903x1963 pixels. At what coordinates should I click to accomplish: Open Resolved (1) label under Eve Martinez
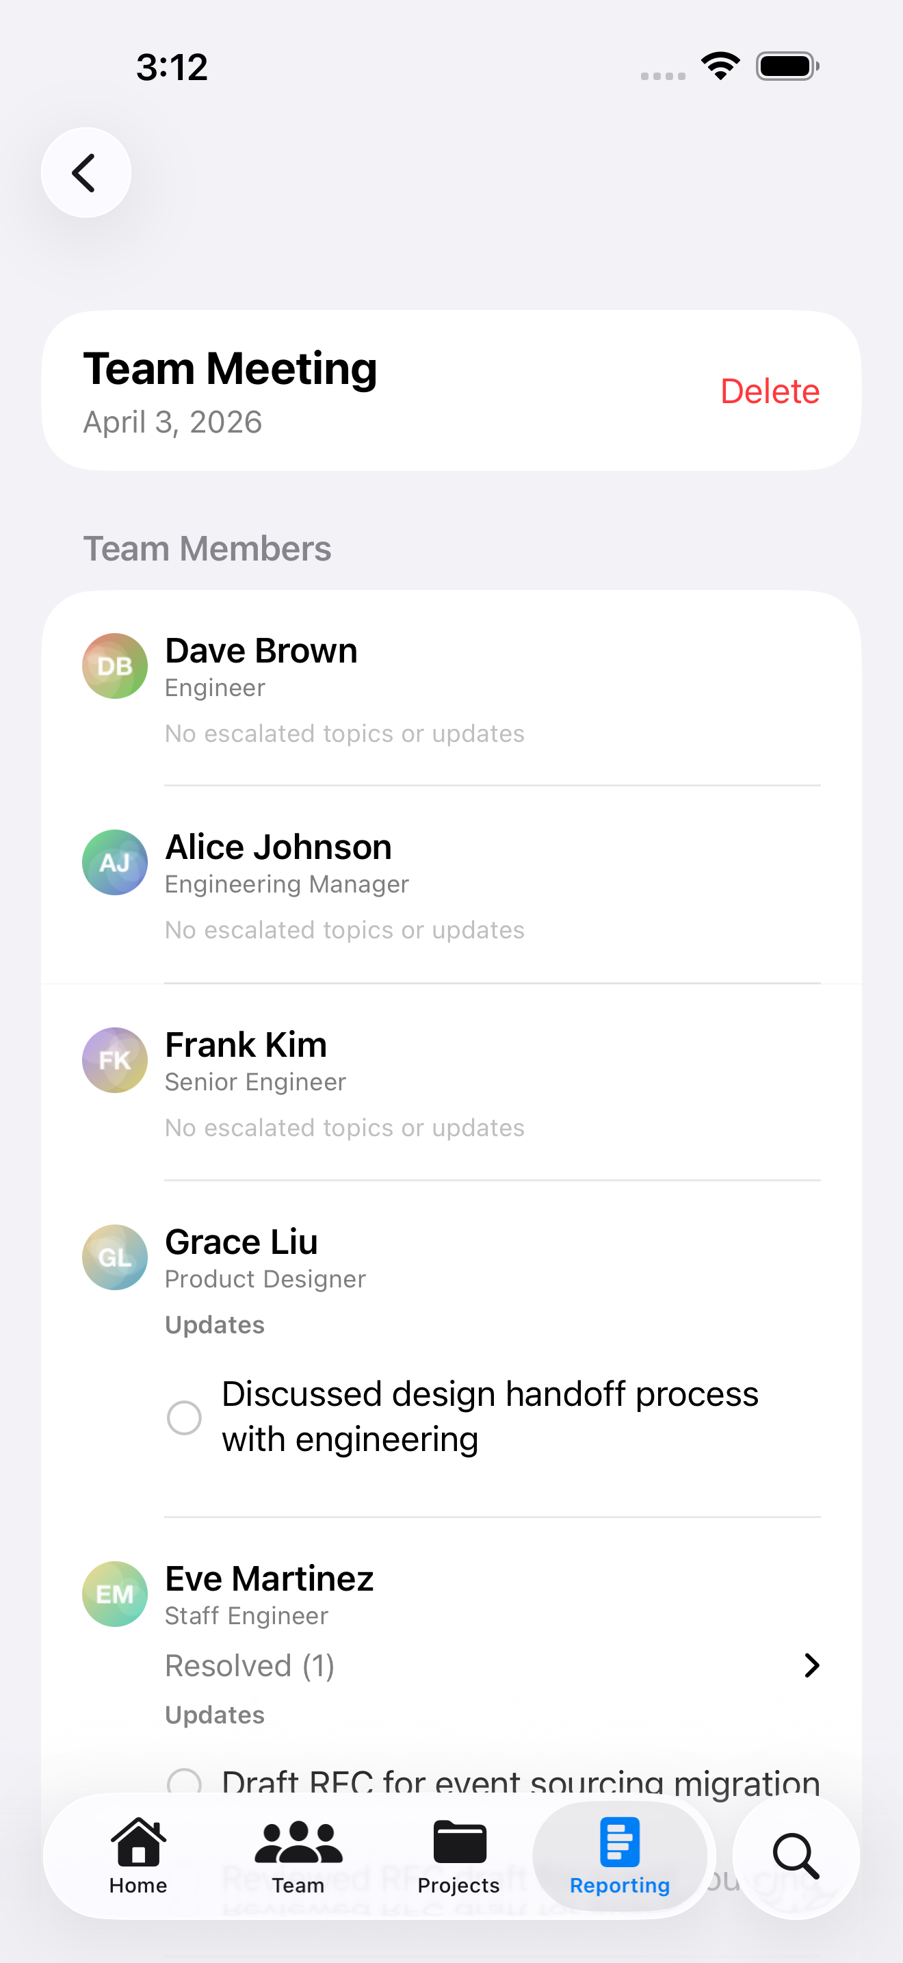click(x=250, y=1666)
